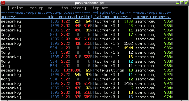Select the read value 49B

click(78, 30)
